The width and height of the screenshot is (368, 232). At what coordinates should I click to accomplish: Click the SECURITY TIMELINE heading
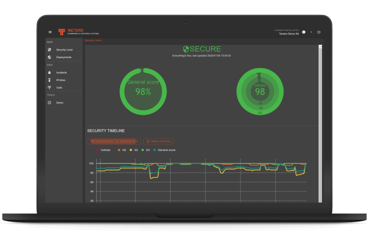click(106, 131)
